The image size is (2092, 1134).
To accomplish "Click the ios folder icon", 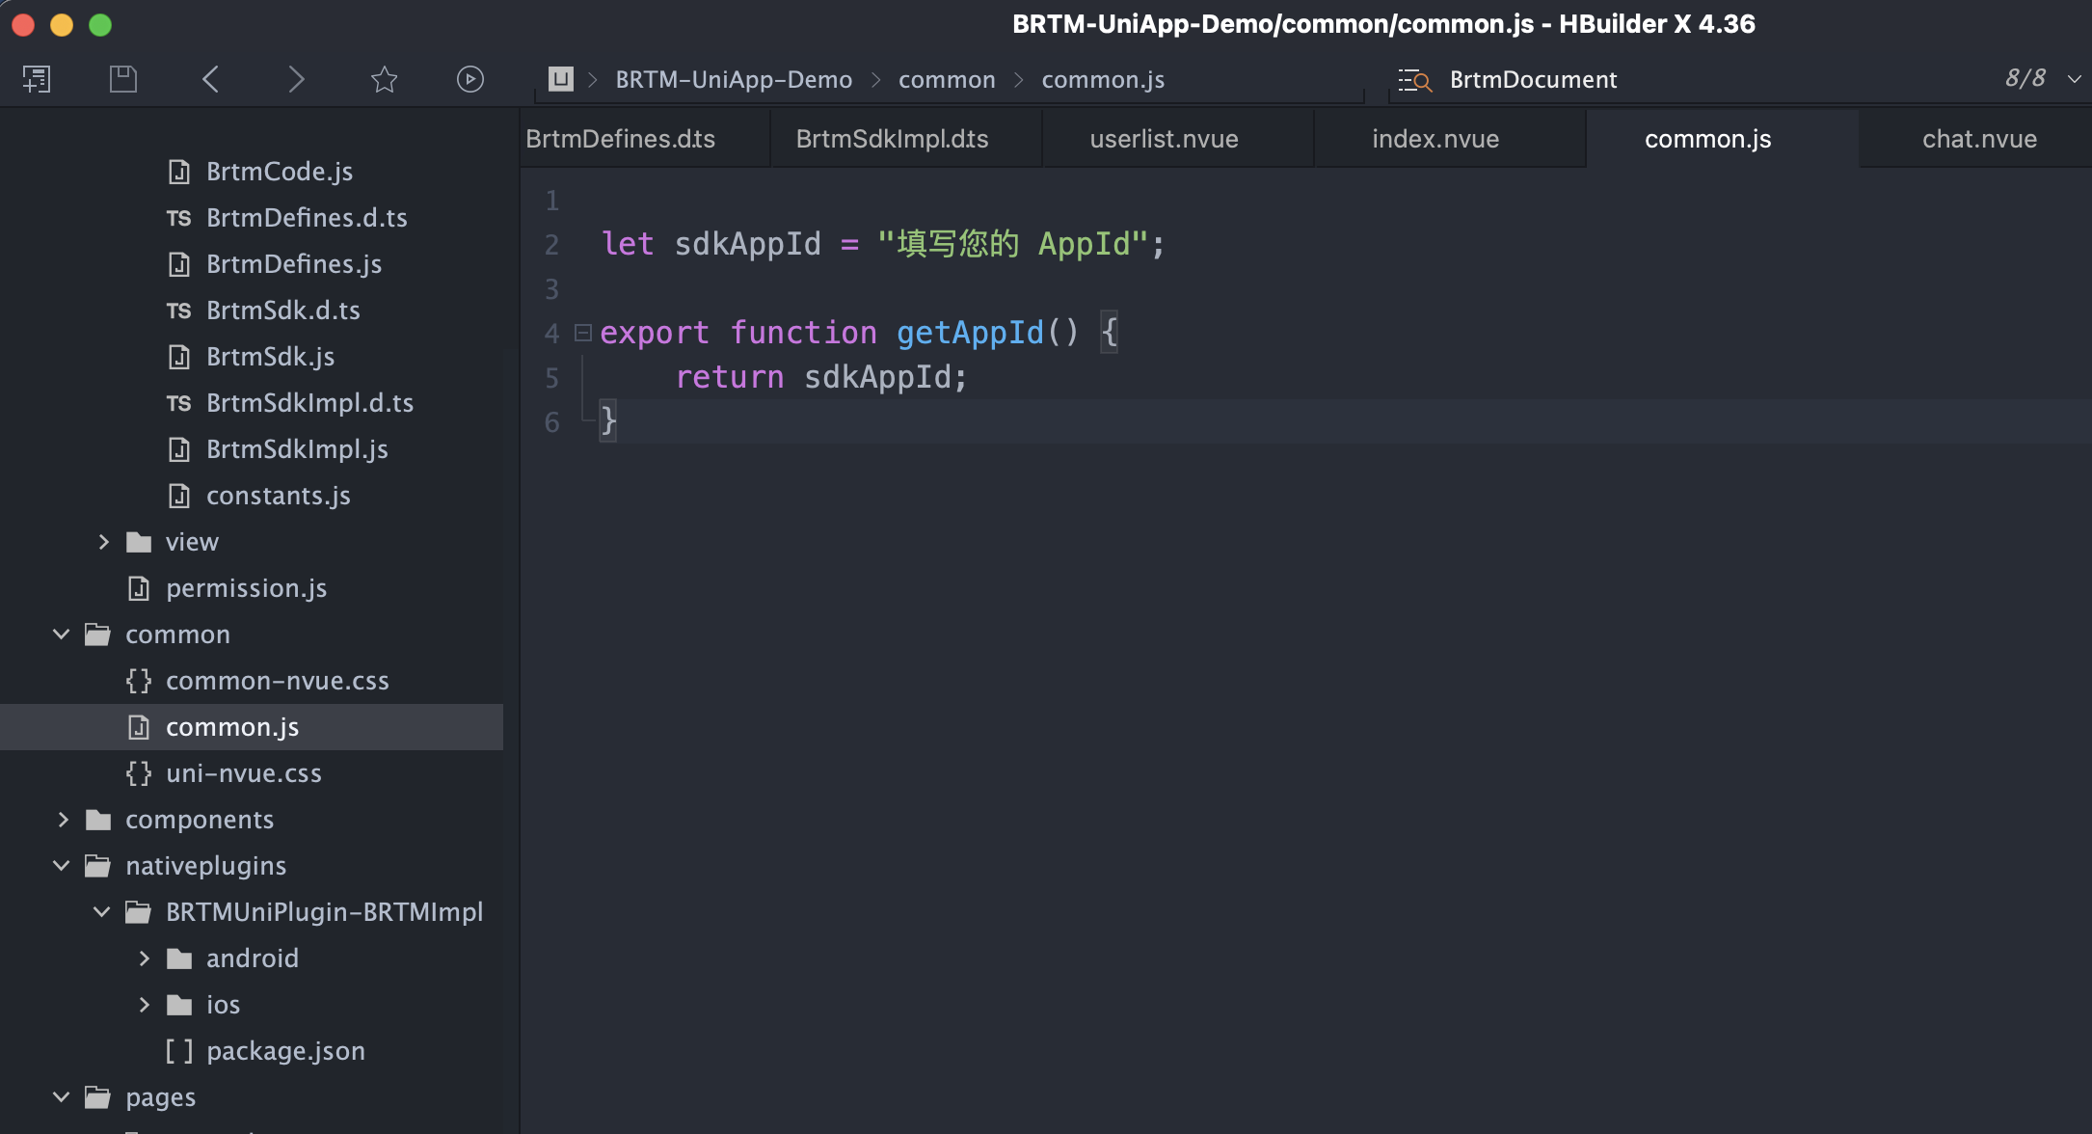I will pos(179,1005).
